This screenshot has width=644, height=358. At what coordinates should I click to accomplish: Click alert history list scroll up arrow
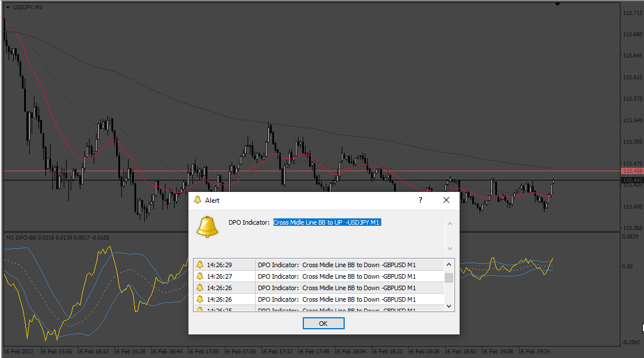coord(449,265)
